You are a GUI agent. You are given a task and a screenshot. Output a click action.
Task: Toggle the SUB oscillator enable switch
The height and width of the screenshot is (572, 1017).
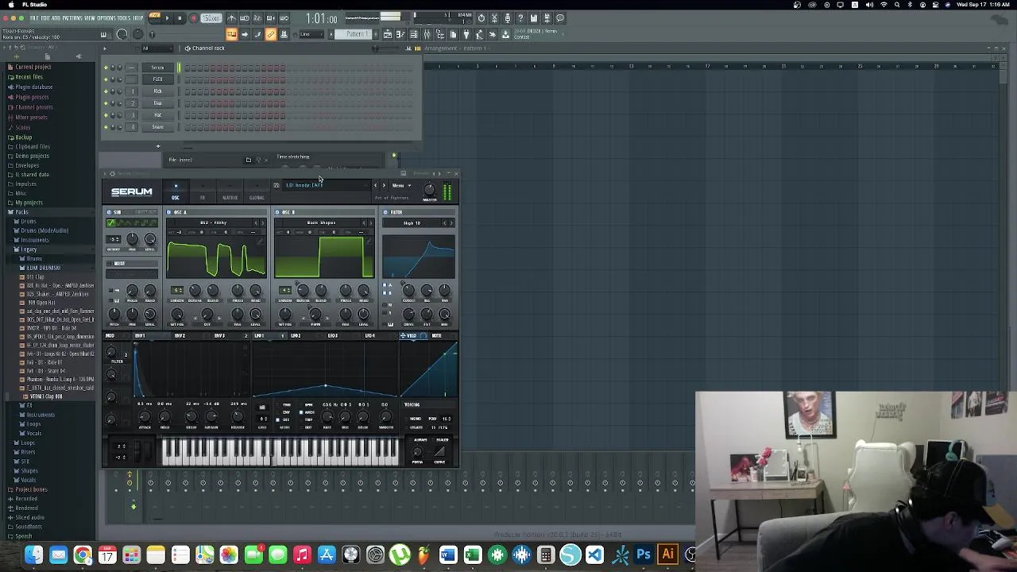pos(110,212)
